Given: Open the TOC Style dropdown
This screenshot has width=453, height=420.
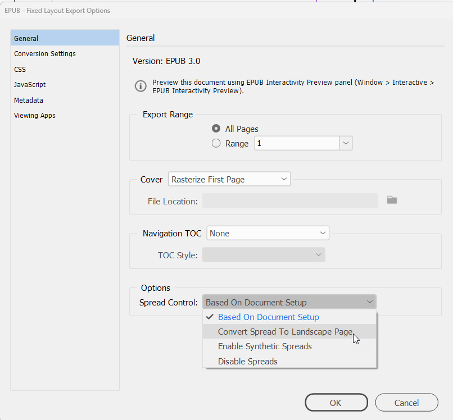Looking at the screenshot, I should click(264, 254).
